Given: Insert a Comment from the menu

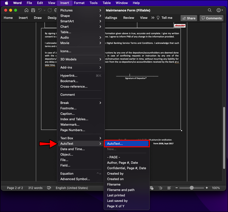Looking at the screenshot, I should (x=81, y=95).
